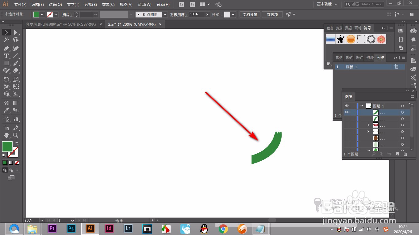Screen dimensions: 419x235
Task: Open the Creative Cloud Libraries panel icon
Action: coord(413,31)
